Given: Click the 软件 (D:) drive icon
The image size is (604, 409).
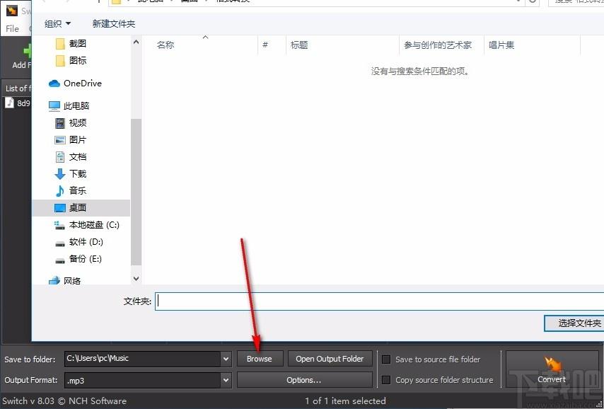Looking at the screenshot, I should pos(60,243).
